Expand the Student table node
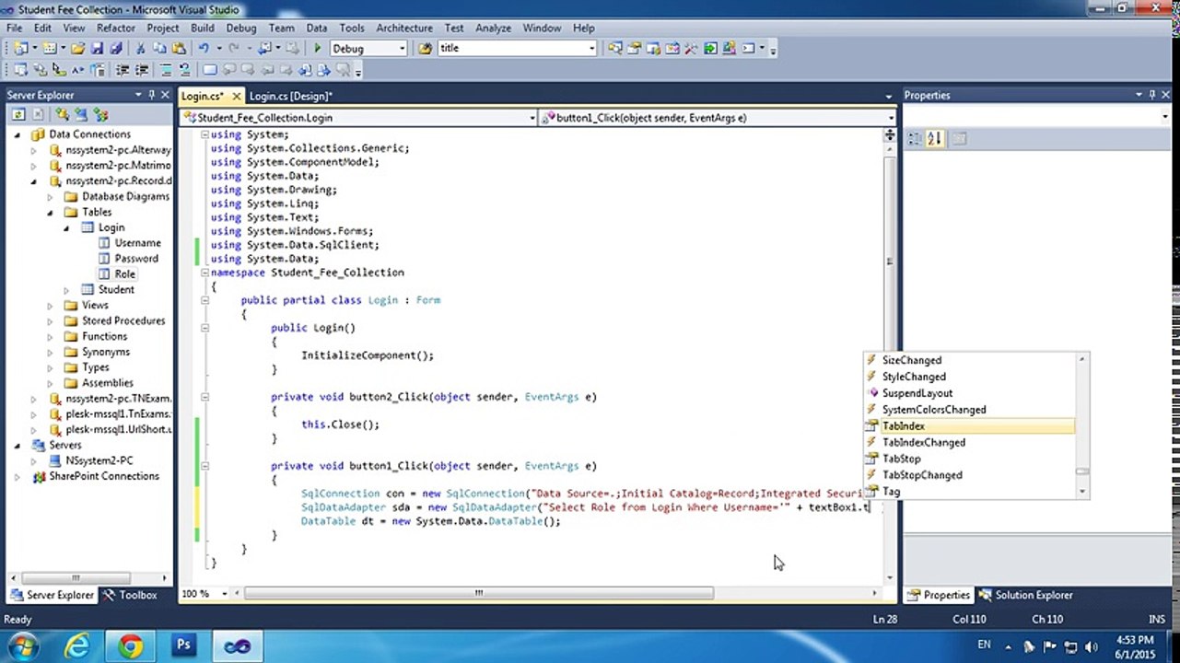Screen dimensions: 1180x663 pos(66,290)
